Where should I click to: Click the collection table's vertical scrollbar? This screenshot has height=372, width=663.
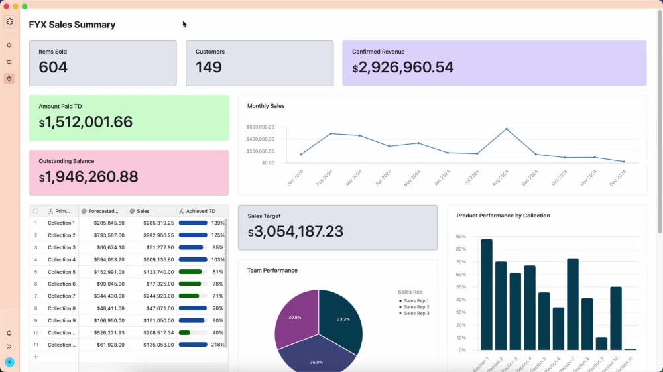(x=226, y=283)
